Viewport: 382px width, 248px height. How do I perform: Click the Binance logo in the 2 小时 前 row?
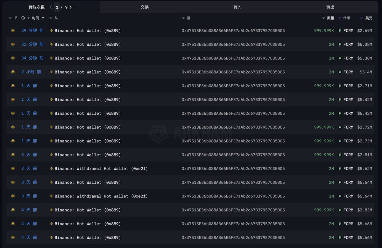[52, 72]
